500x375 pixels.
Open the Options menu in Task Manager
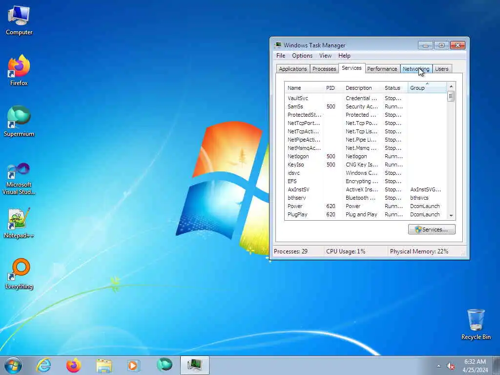point(302,56)
